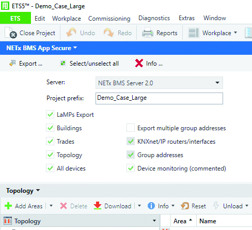Uncheck the Buildings checkbox
The image size is (252, 230).
tap(50, 128)
